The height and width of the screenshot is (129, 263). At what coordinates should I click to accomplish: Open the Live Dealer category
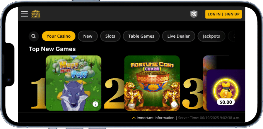coord(178,36)
